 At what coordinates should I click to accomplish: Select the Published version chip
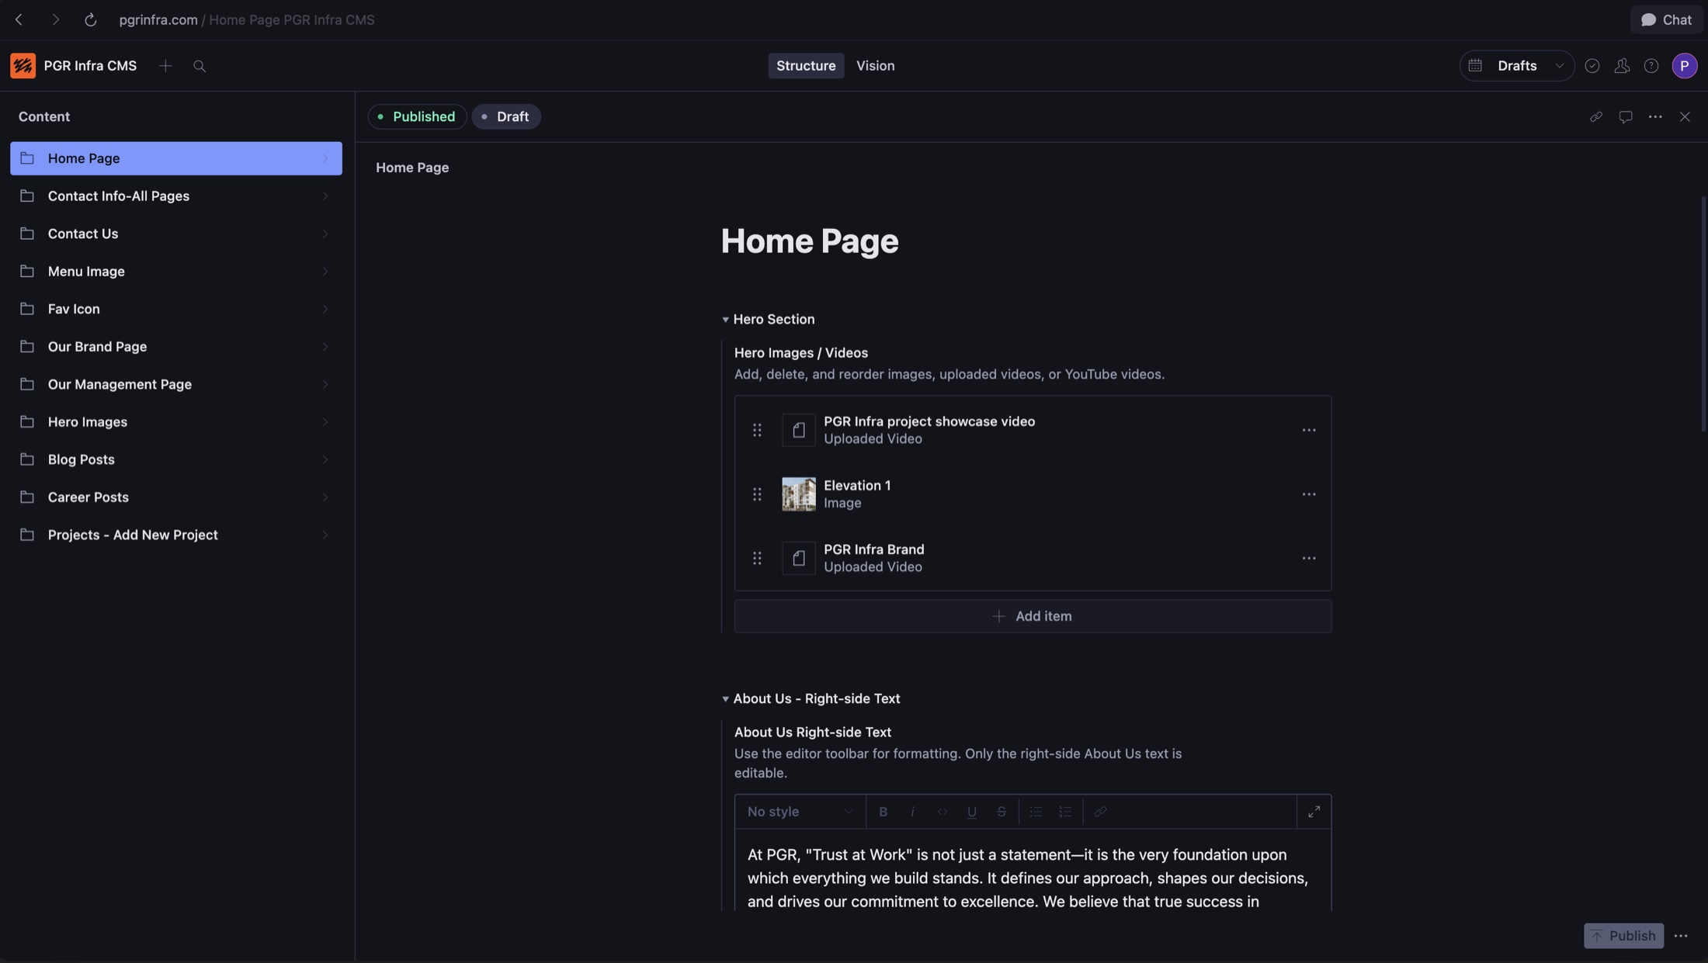click(417, 116)
